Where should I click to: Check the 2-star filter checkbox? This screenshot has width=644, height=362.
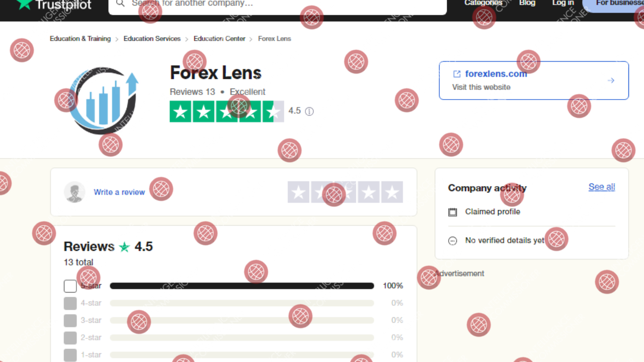pyautogui.click(x=70, y=337)
